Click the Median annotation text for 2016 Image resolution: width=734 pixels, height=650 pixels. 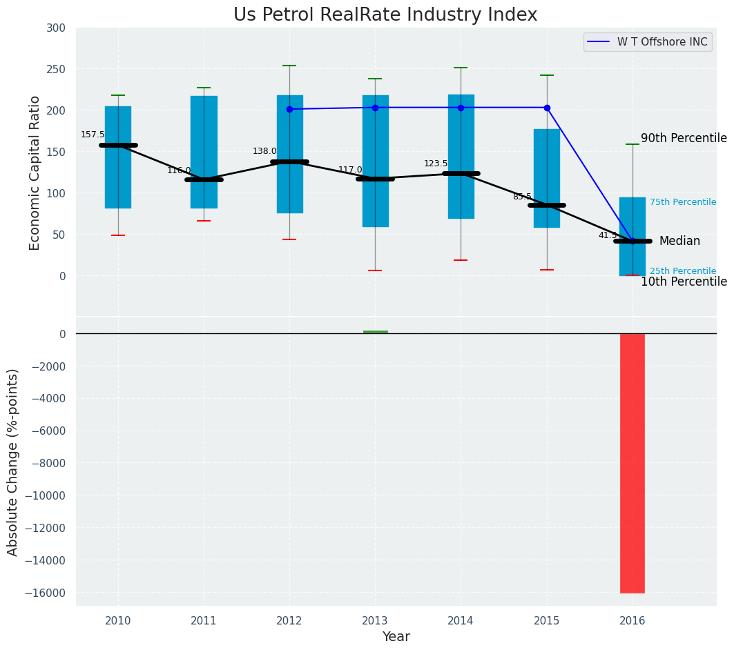679,241
